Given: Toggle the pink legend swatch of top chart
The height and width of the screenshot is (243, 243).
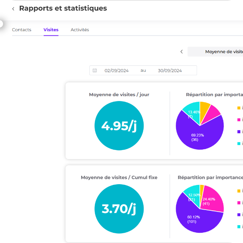Looking at the screenshot, I should click(x=239, y=120).
